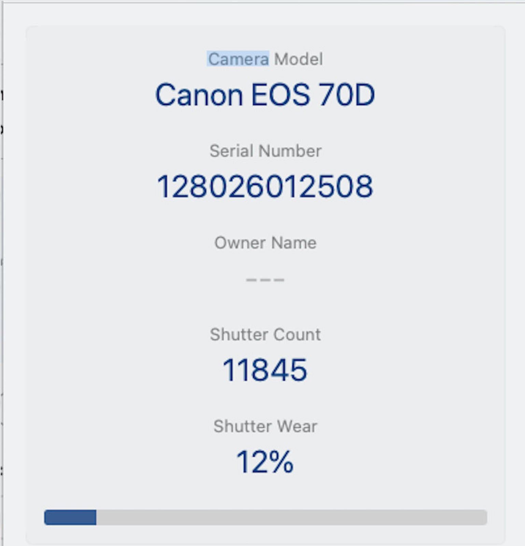
Task: Click the 12% shutter wear value
Action: [x=265, y=462]
